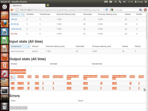Open the keyboard indicator in the top panel
The height and width of the screenshot is (111, 148).
tap(106, 2)
